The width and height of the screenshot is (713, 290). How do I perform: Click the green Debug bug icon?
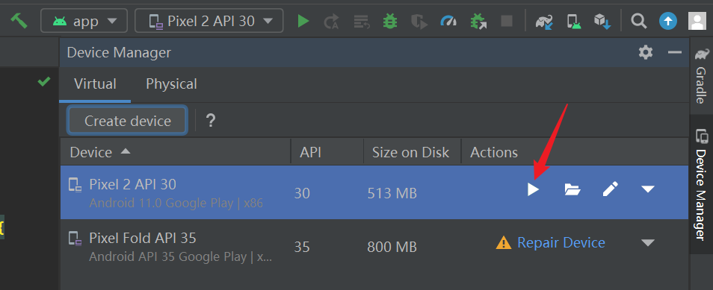389,21
